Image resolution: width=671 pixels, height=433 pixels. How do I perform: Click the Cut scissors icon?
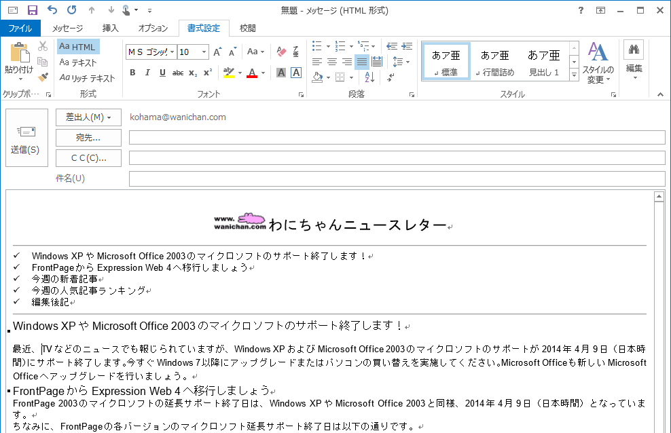(x=43, y=46)
